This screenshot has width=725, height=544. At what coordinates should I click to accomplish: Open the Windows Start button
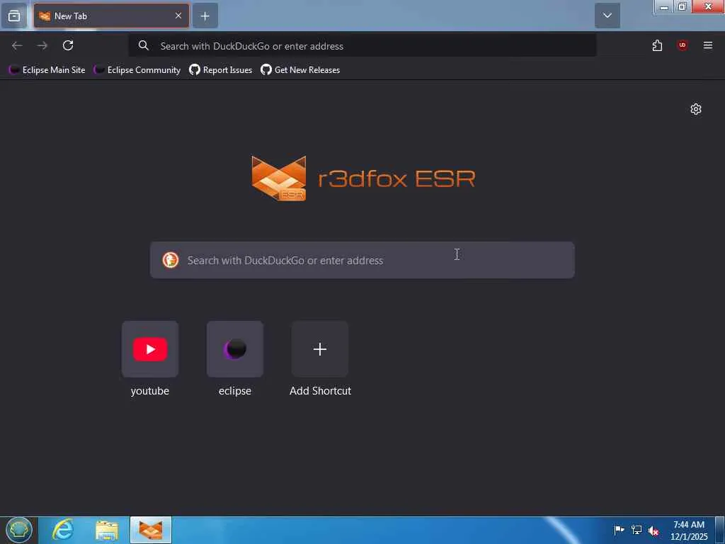point(19,530)
